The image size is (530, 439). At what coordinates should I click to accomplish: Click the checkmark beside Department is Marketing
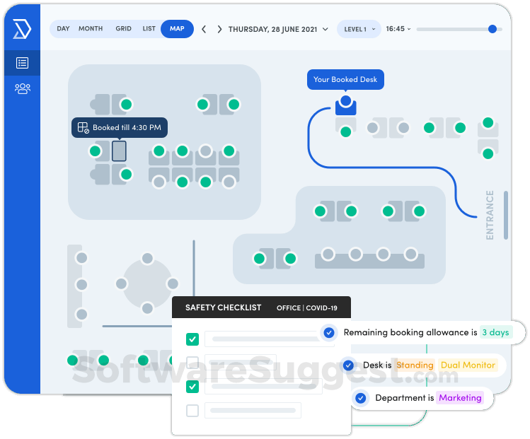361,398
